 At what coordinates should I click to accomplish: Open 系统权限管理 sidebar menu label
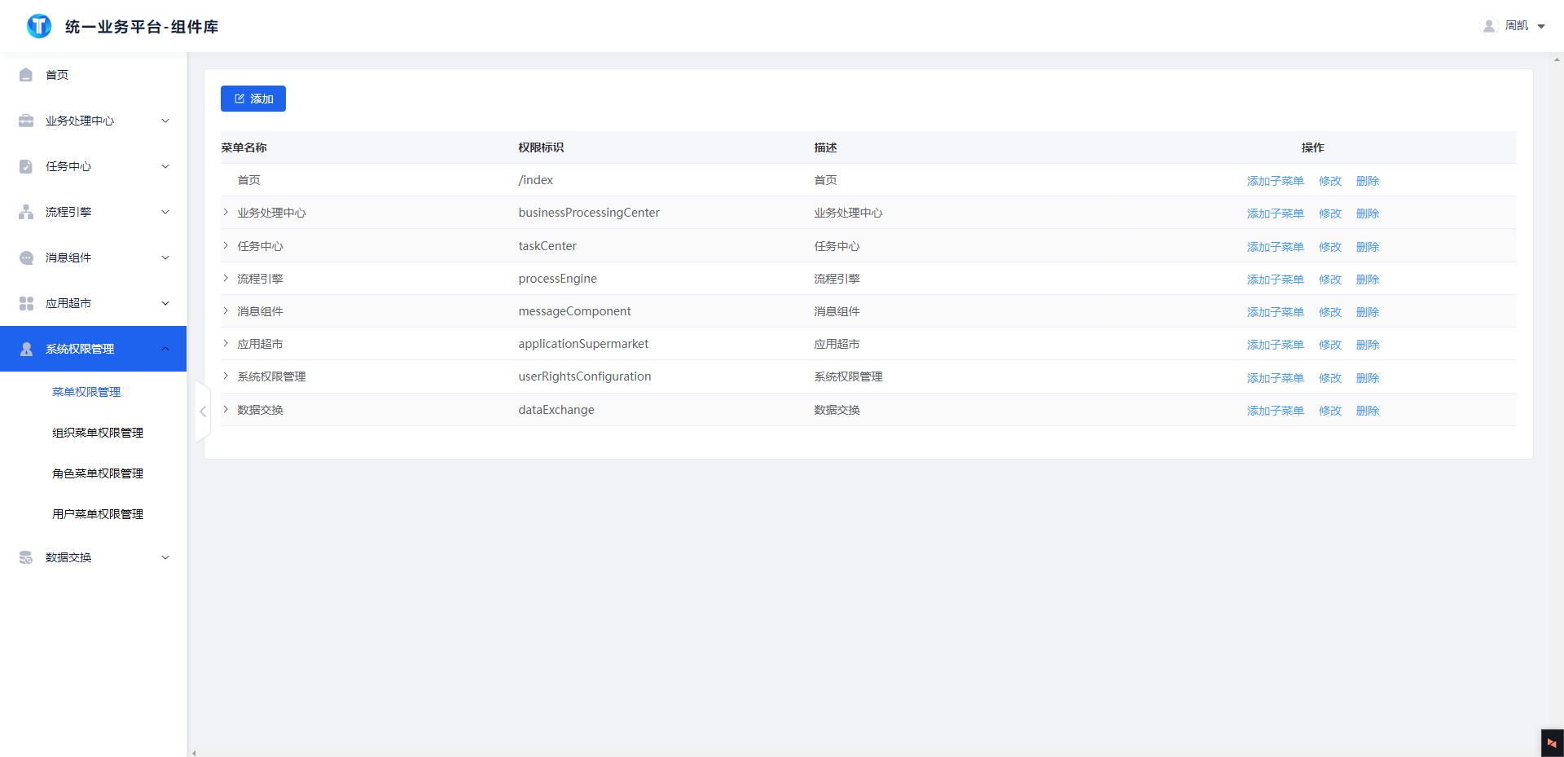(x=80, y=349)
